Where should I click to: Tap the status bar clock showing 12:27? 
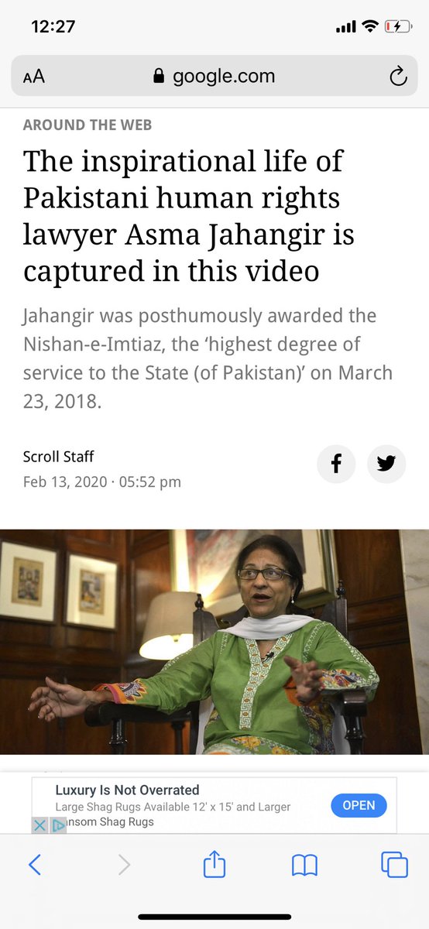point(53,26)
